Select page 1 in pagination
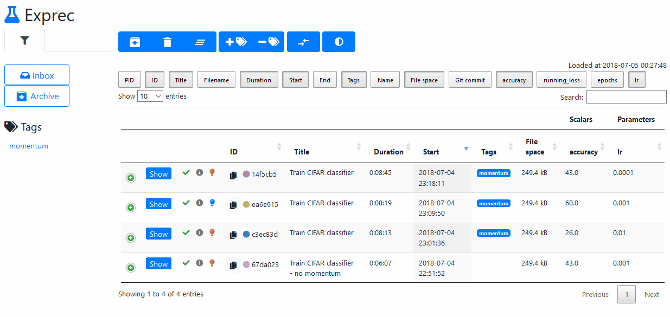 pyautogui.click(x=627, y=294)
